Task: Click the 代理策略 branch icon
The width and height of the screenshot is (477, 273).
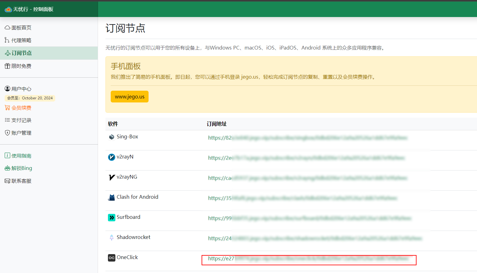Action: [x=7, y=40]
